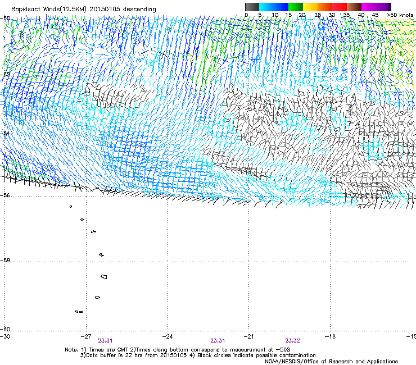Image resolution: width=416 pixels, height=365 pixels.
Task: Click the '45' legend scale label
Action: click(375, 15)
